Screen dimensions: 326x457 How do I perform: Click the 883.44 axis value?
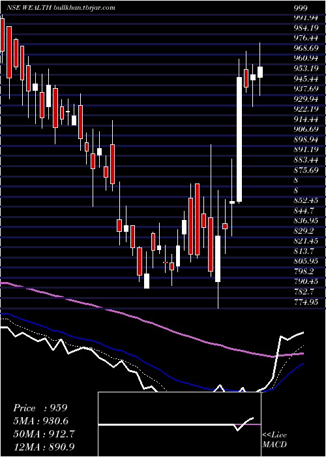pyautogui.click(x=305, y=159)
